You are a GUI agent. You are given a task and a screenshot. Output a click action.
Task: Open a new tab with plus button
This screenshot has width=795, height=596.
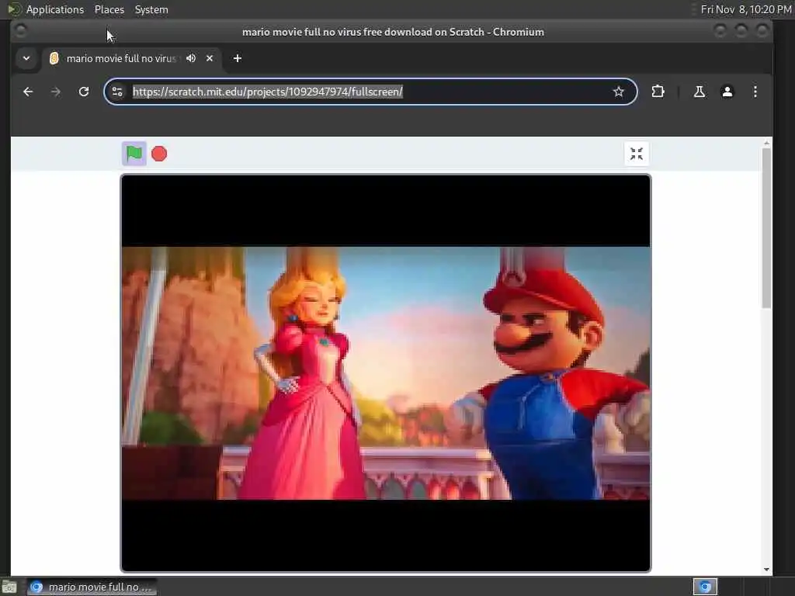tap(238, 58)
